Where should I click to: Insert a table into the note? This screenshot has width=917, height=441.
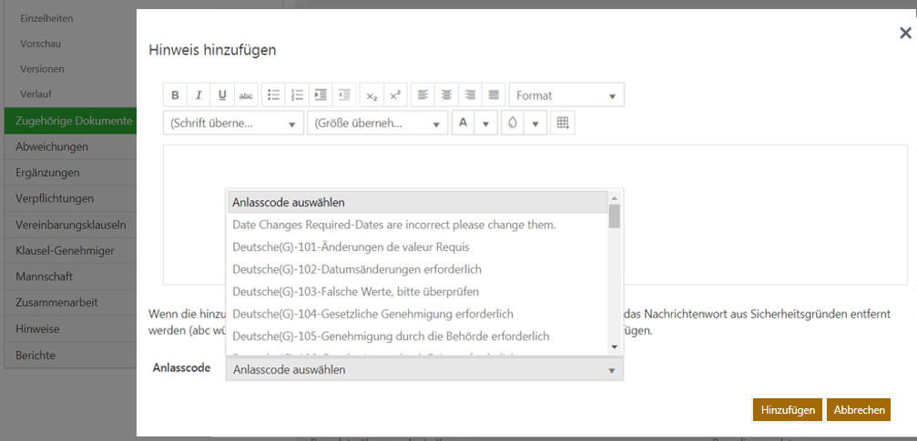(563, 123)
